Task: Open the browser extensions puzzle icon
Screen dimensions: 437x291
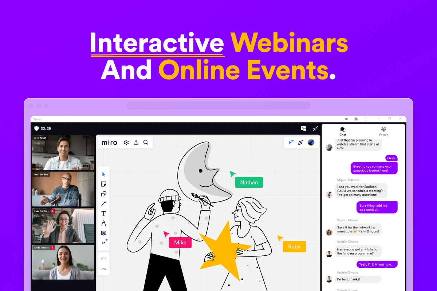Action: tap(356, 119)
